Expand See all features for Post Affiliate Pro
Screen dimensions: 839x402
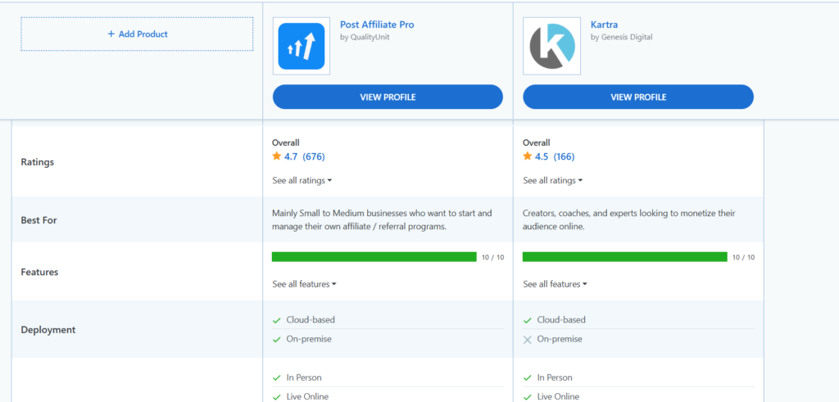pos(304,284)
